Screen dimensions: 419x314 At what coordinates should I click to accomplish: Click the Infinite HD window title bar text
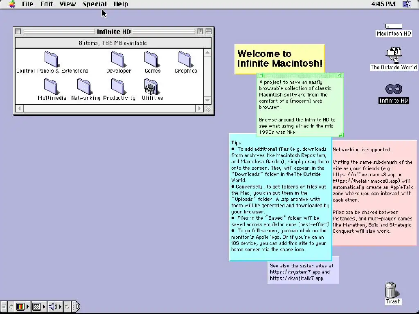click(114, 32)
